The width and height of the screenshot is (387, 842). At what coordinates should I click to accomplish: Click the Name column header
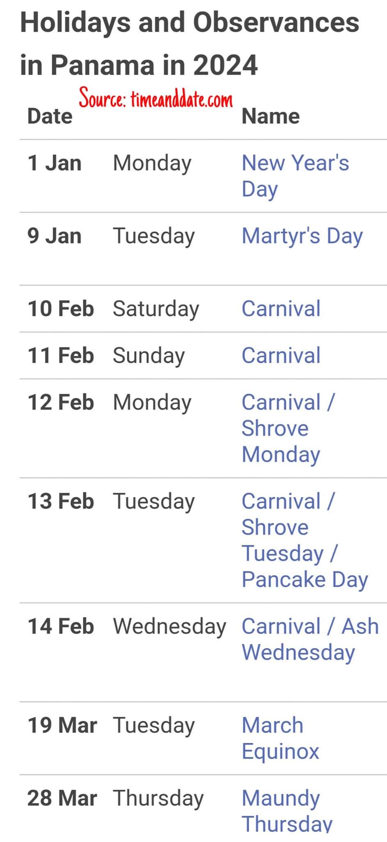pyautogui.click(x=270, y=116)
